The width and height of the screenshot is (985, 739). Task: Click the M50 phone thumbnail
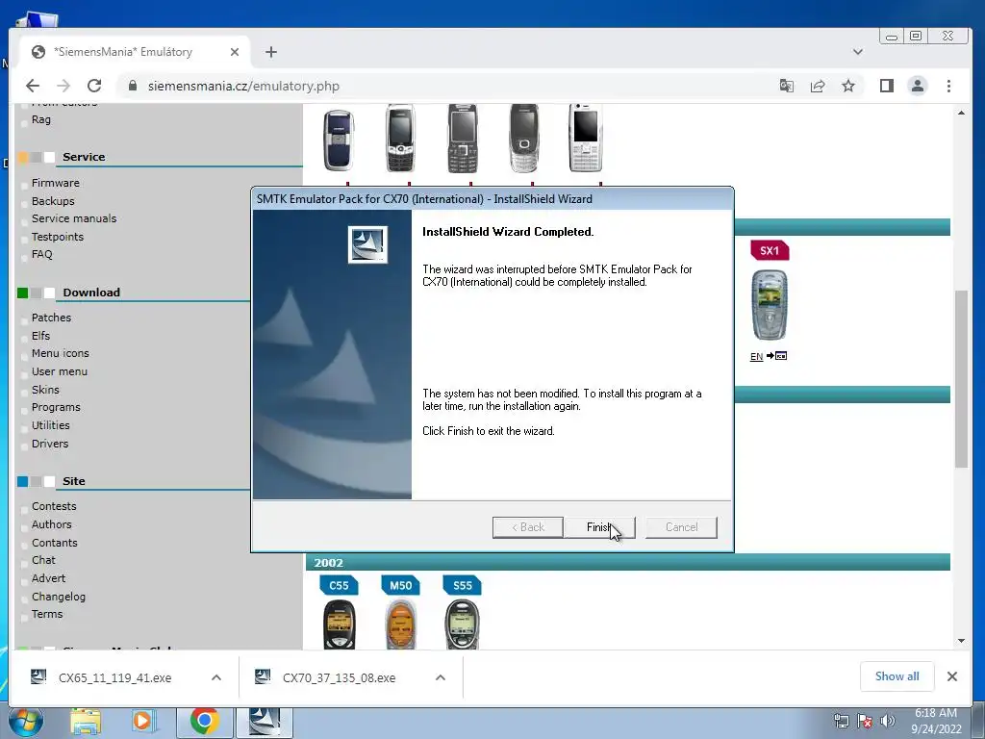click(401, 624)
